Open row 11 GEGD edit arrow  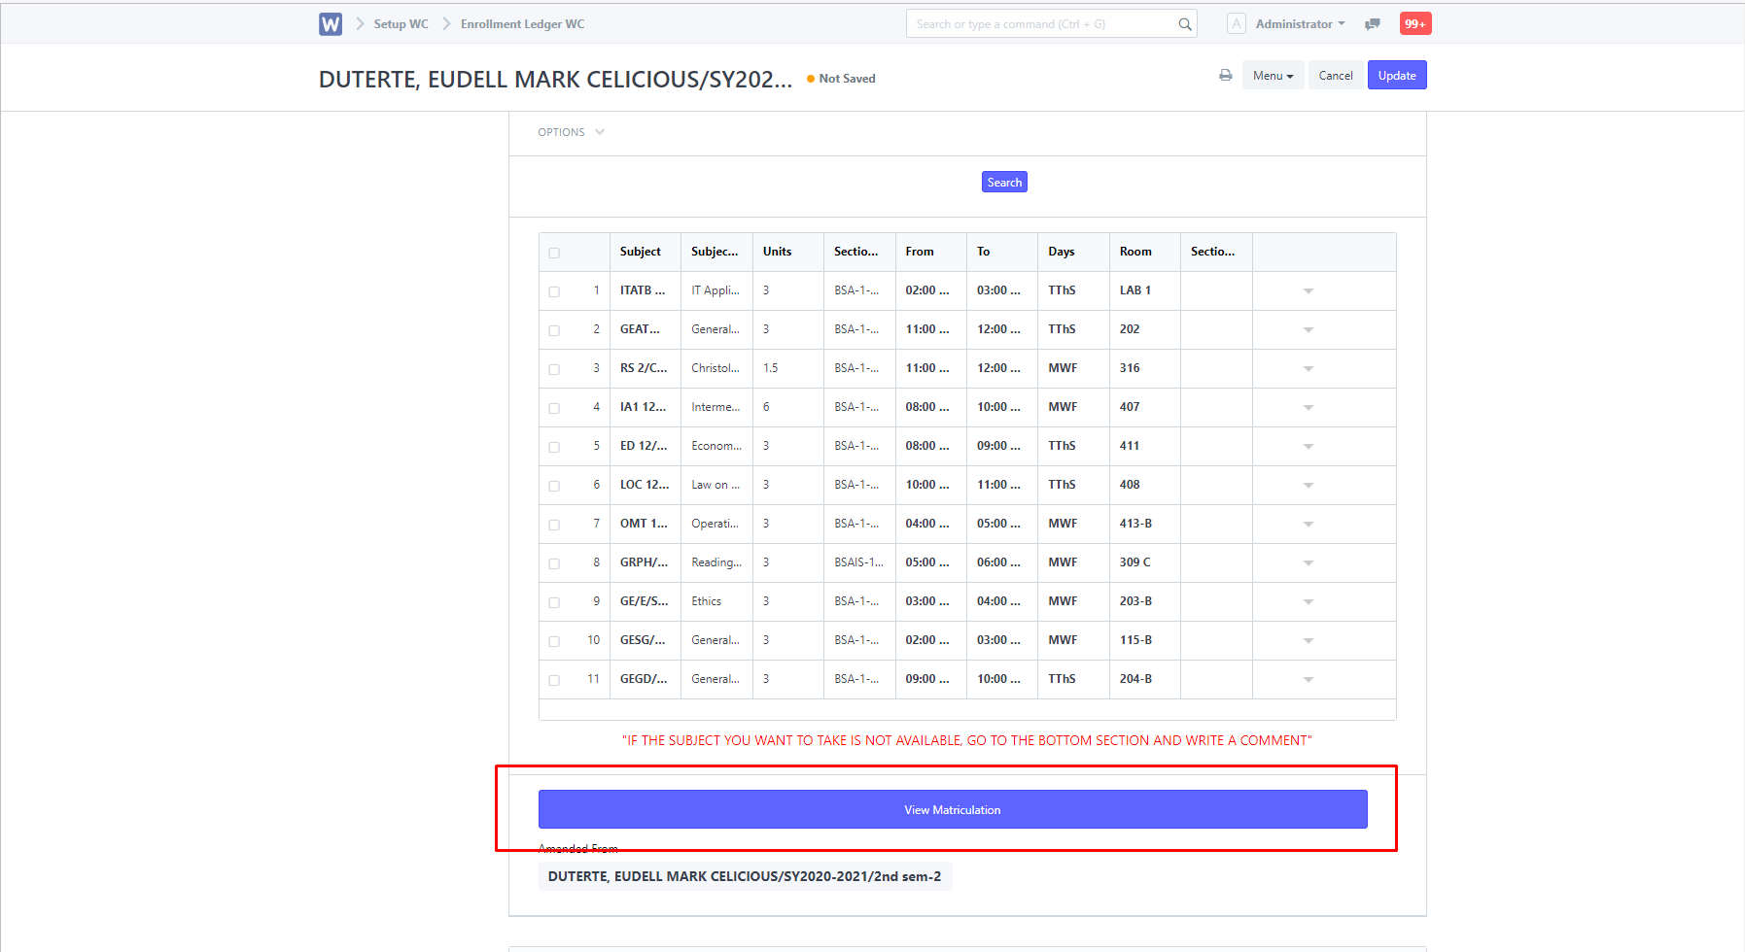[1309, 680]
